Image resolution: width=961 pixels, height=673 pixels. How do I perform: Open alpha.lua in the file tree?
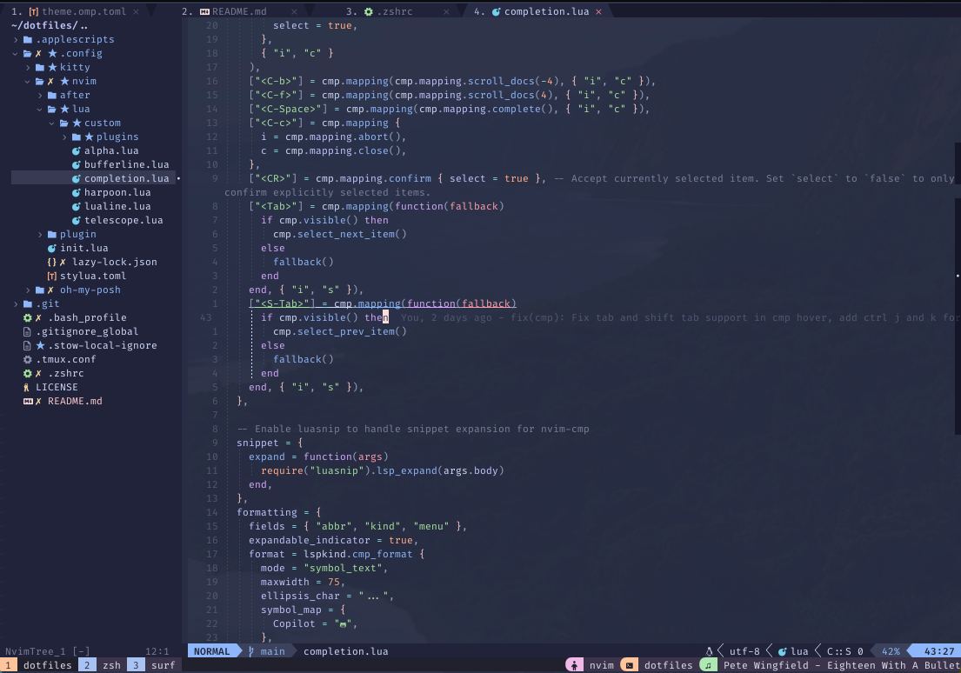pyautogui.click(x=111, y=150)
